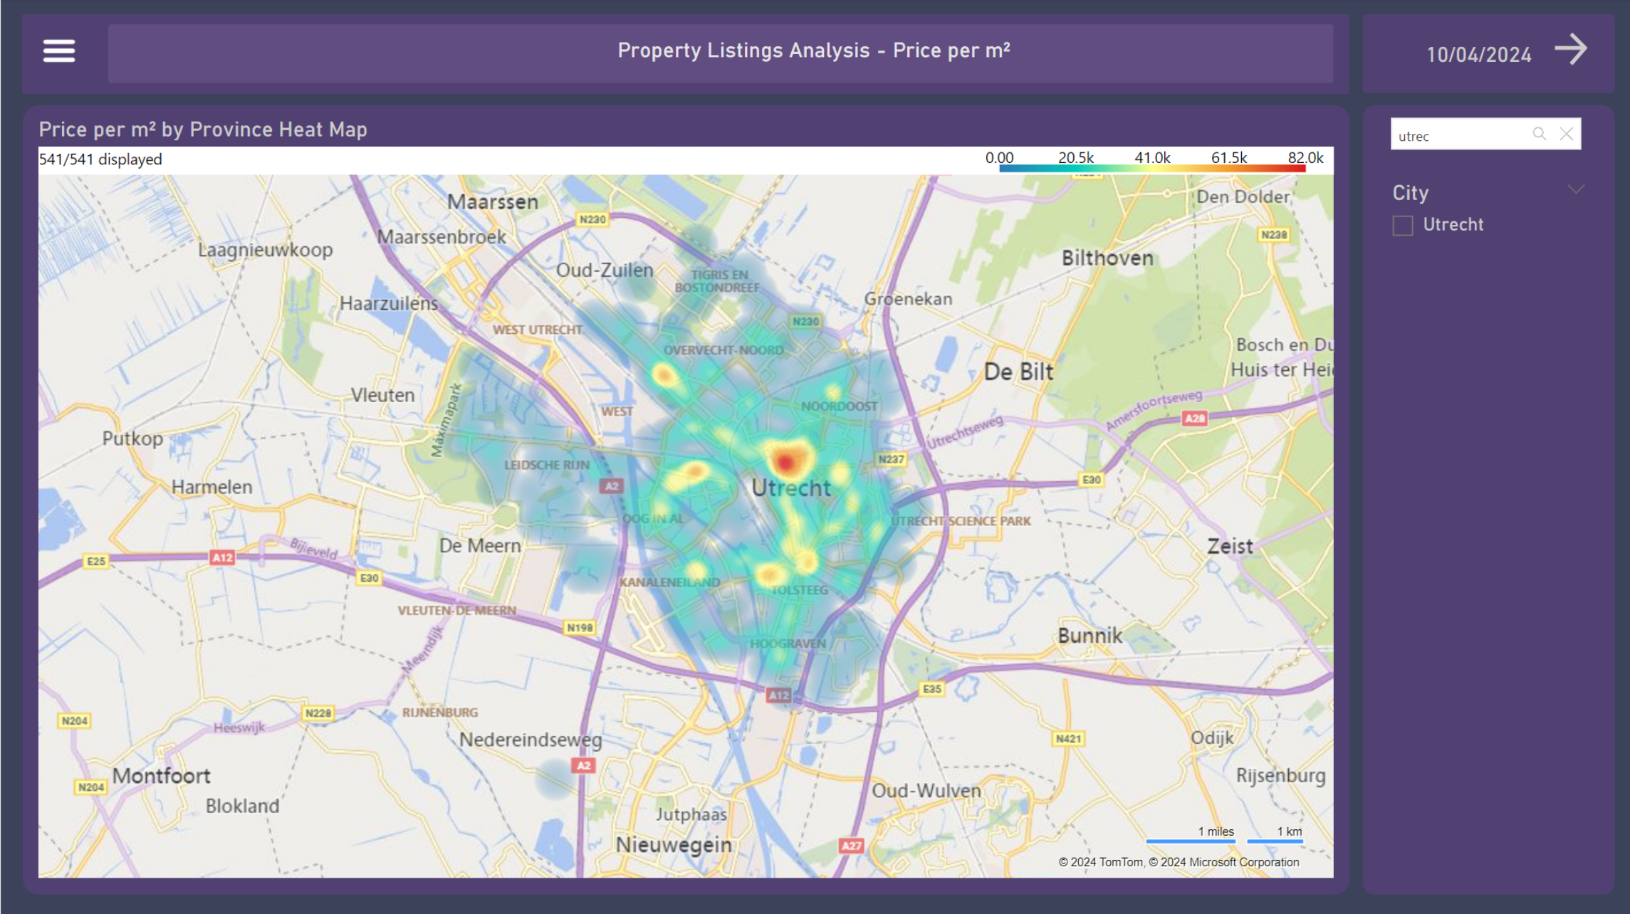The width and height of the screenshot is (1630, 914).
Task: Click the 0.00 legend value
Action: 999,157
